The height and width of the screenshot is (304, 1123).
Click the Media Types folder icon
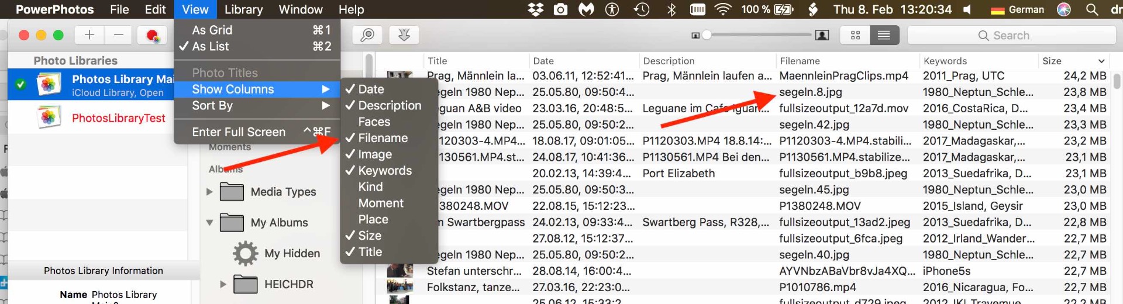pyautogui.click(x=232, y=192)
